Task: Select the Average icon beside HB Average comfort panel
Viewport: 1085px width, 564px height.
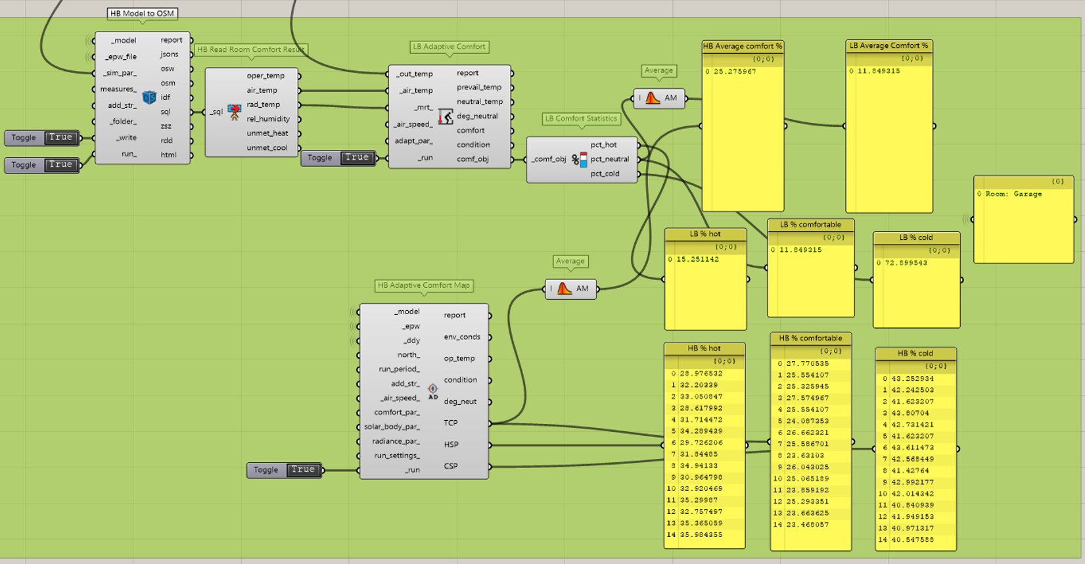Action: click(x=653, y=98)
